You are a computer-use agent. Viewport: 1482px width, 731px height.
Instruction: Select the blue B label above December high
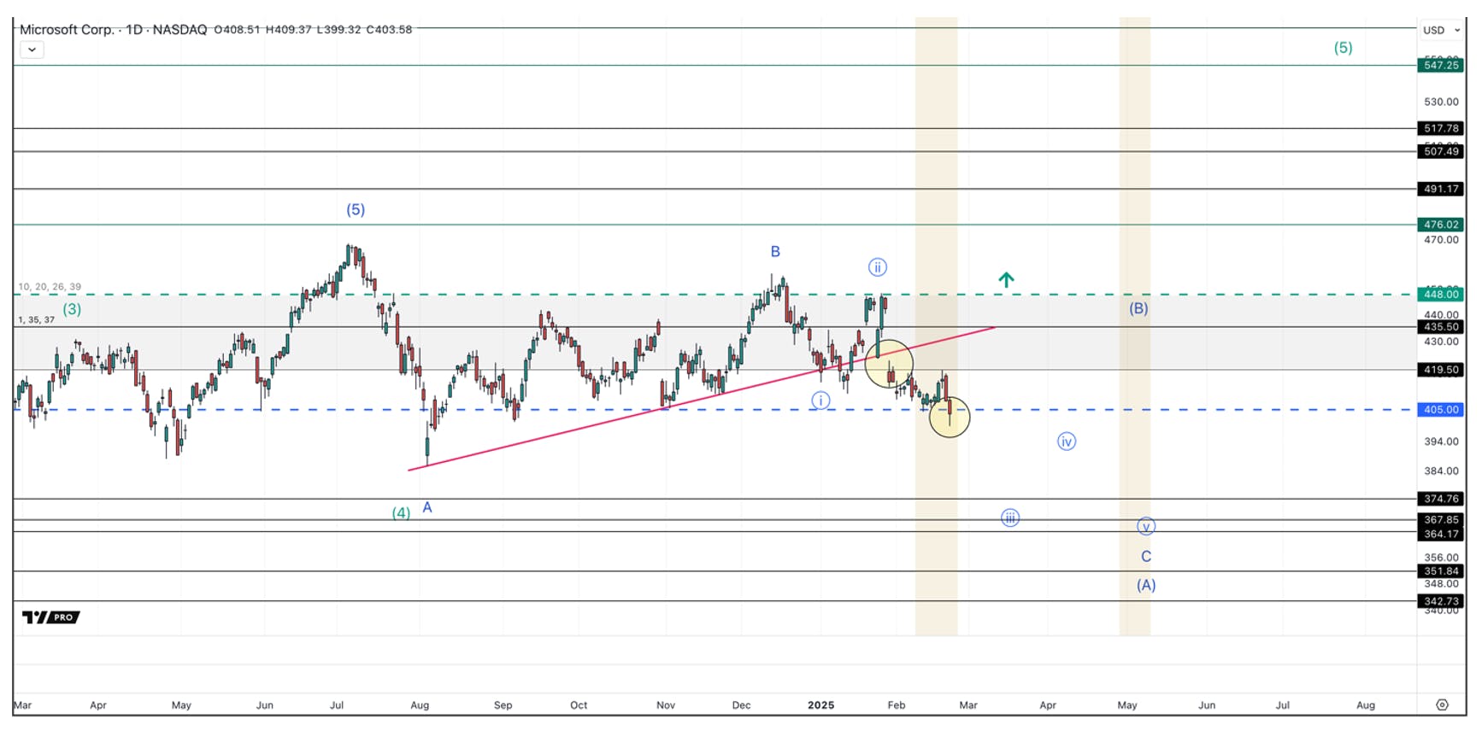pos(775,251)
